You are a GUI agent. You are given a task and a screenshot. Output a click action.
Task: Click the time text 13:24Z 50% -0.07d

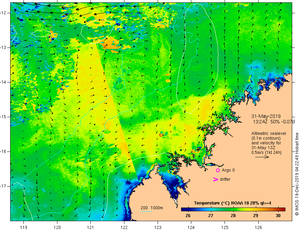pyautogui.click(x=274, y=122)
